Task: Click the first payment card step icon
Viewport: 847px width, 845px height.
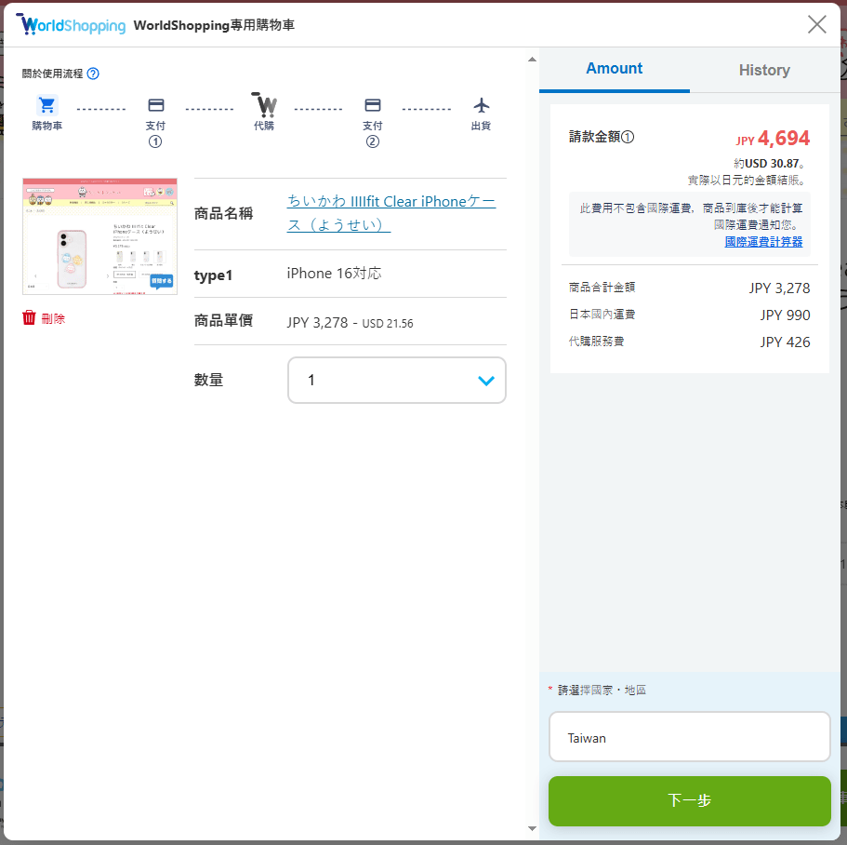Action: point(155,105)
